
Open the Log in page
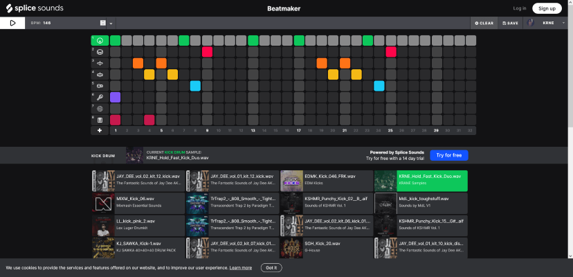pyautogui.click(x=520, y=8)
